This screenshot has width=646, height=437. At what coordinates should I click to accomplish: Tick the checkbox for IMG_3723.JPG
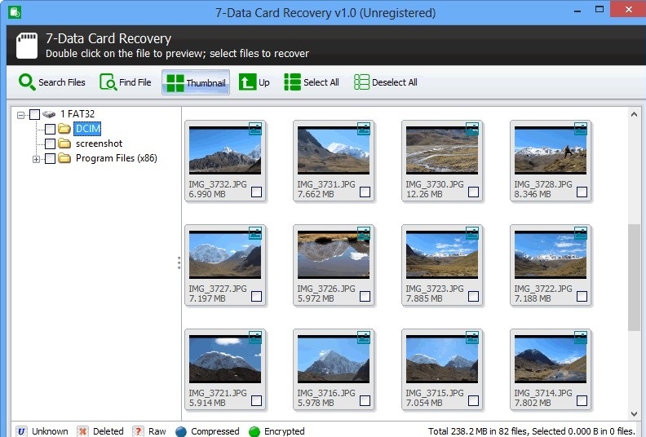tap(473, 296)
